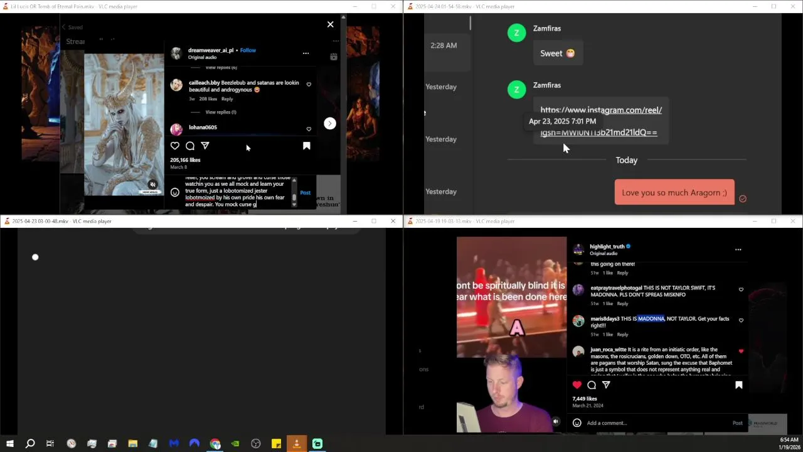Select Love you so much Aragorn message
The height and width of the screenshot is (452, 803).
[674, 193]
